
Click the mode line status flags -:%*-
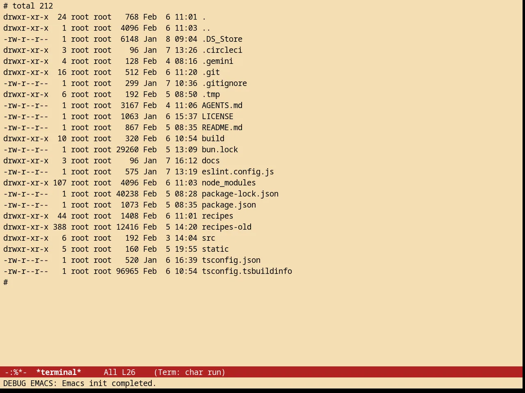(x=16, y=372)
